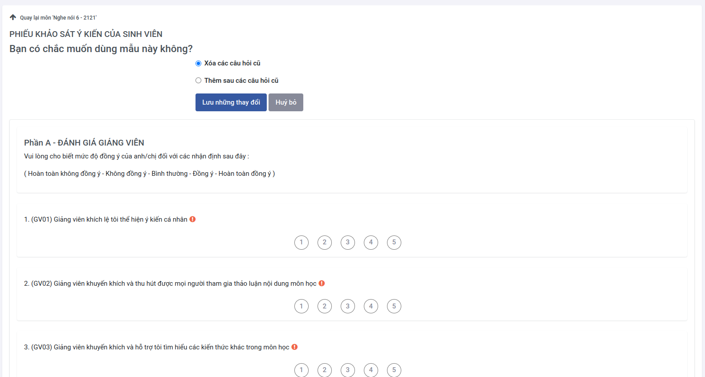Click the required icon beside question GV01
Viewport: 705px width, 377px height.
[192, 219]
